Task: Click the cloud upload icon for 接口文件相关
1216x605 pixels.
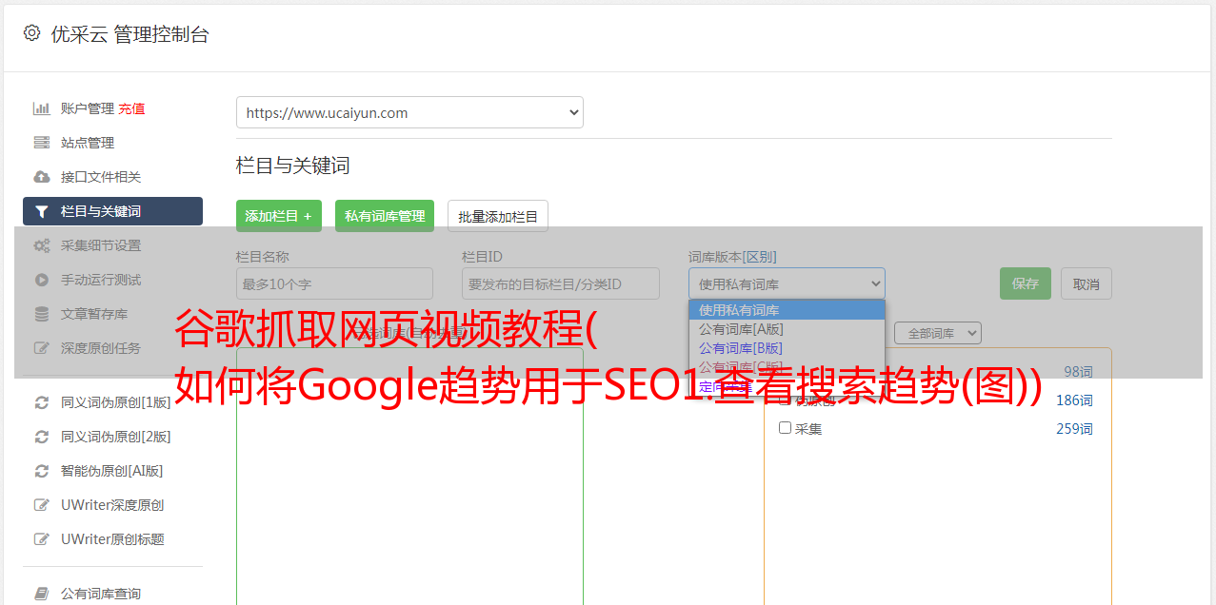Action: [42, 177]
